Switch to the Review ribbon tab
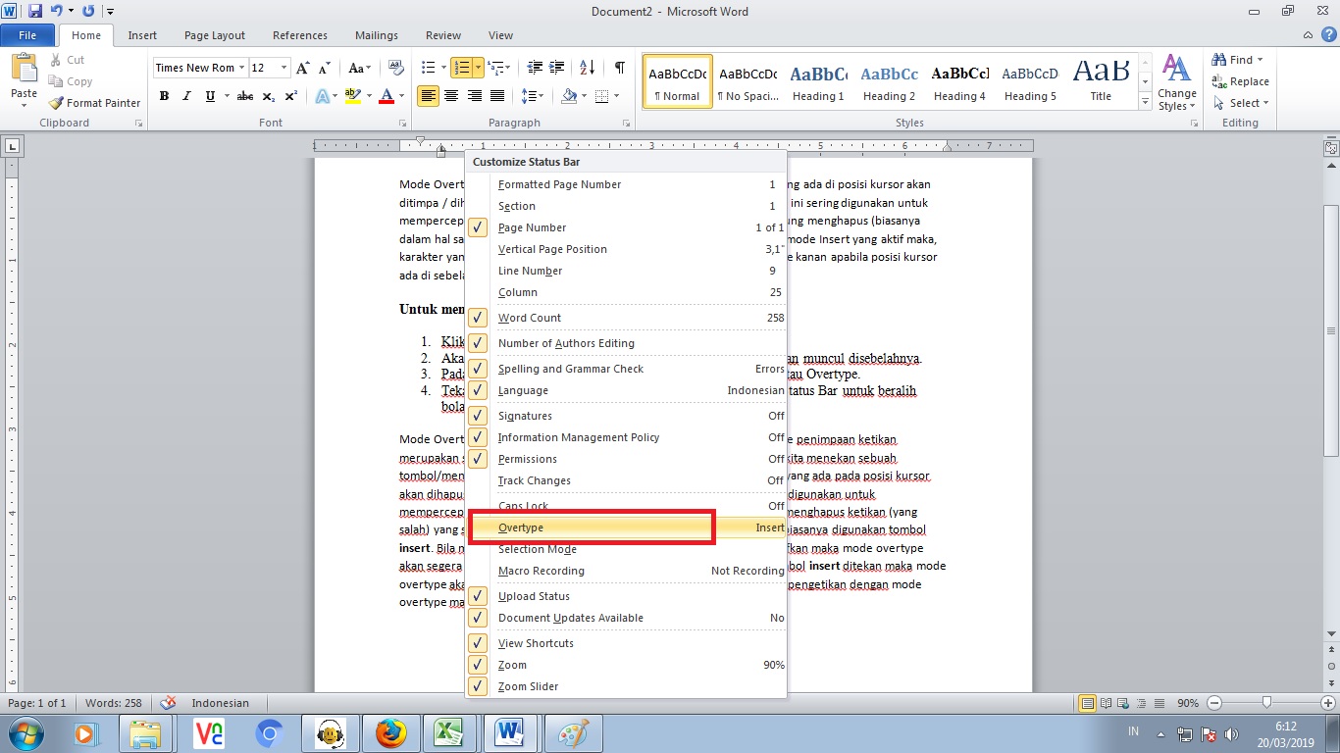This screenshot has height=753, width=1340. [x=442, y=34]
